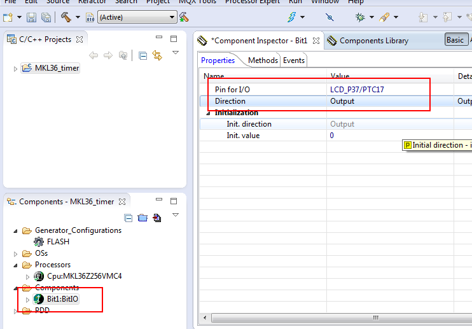Expand the Cpu:MKL36Z256VMC4 node
Screen dimensions: 472x329
point(27,277)
